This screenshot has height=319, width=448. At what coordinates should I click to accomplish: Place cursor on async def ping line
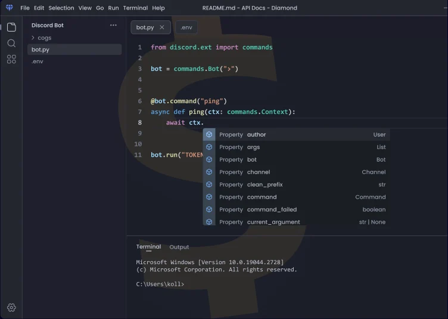click(x=223, y=112)
